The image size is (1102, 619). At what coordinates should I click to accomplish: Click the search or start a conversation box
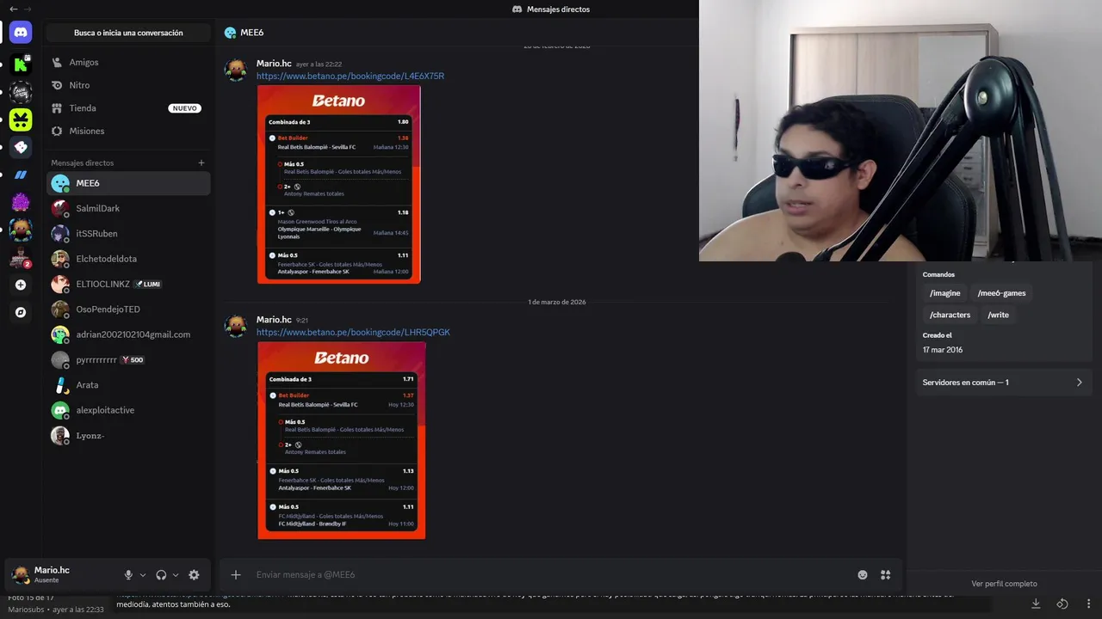[x=128, y=33]
